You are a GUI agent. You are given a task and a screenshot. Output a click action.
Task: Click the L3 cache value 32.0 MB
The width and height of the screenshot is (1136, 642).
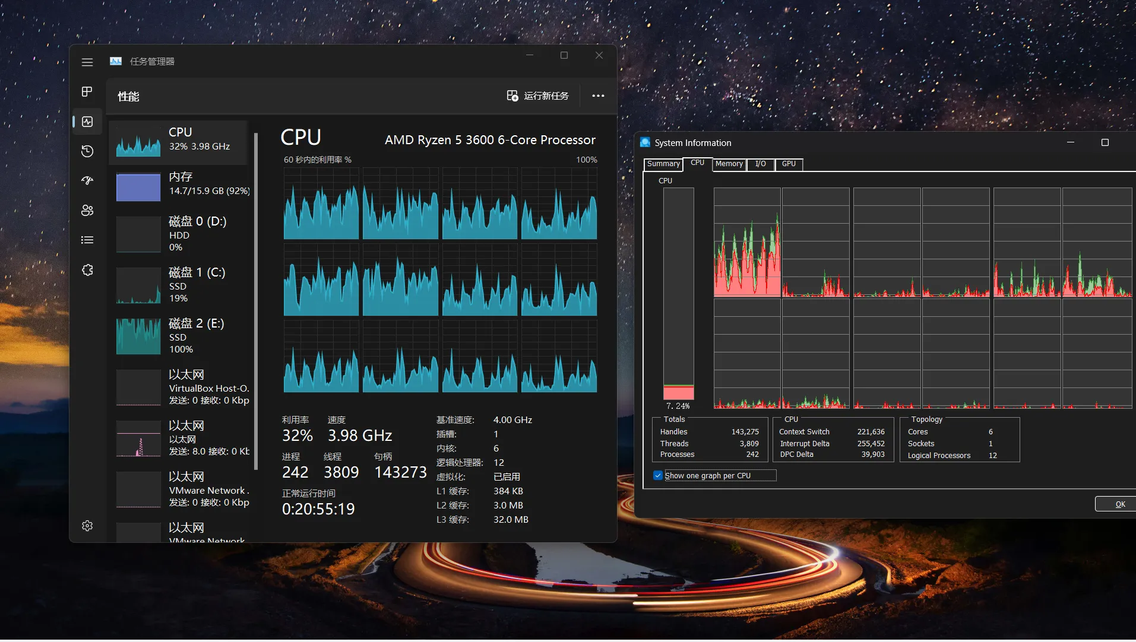pyautogui.click(x=511, y=520)
